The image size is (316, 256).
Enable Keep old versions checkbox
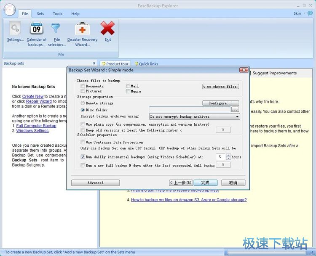pos(83,130)
